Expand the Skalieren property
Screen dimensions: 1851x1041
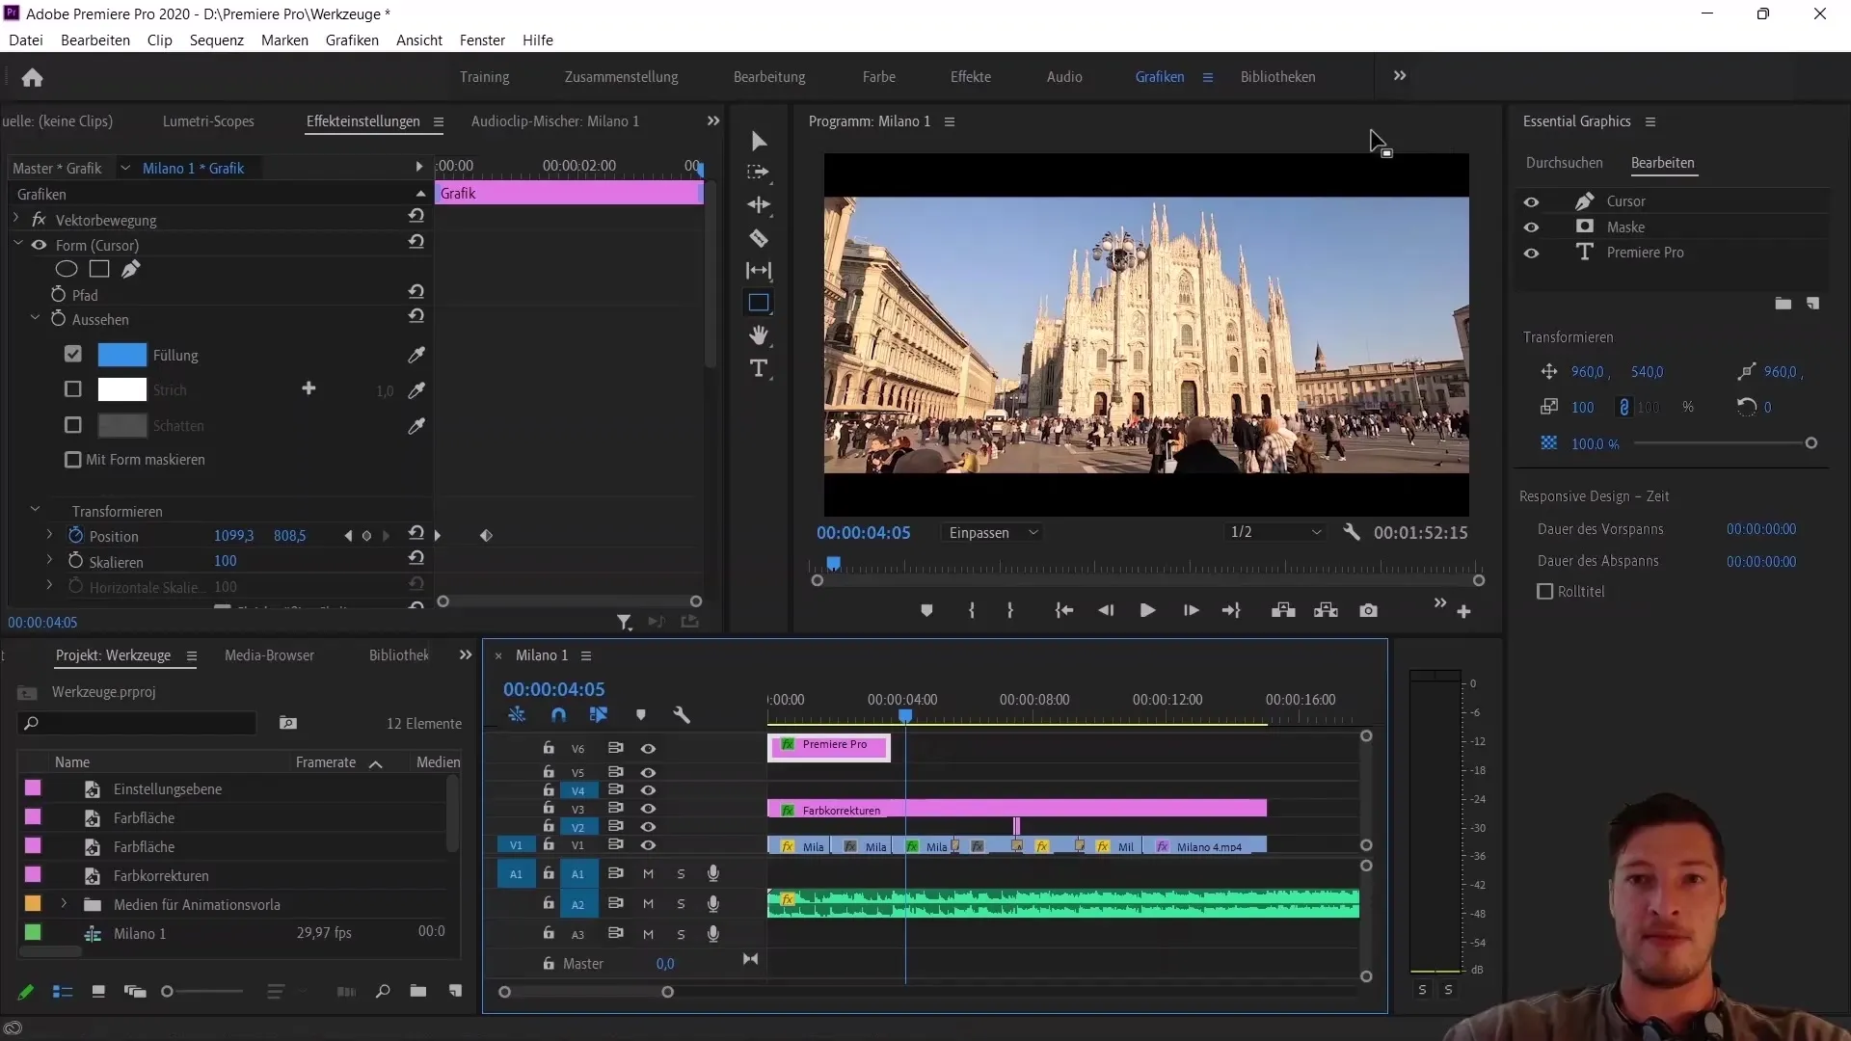point(49,559)
